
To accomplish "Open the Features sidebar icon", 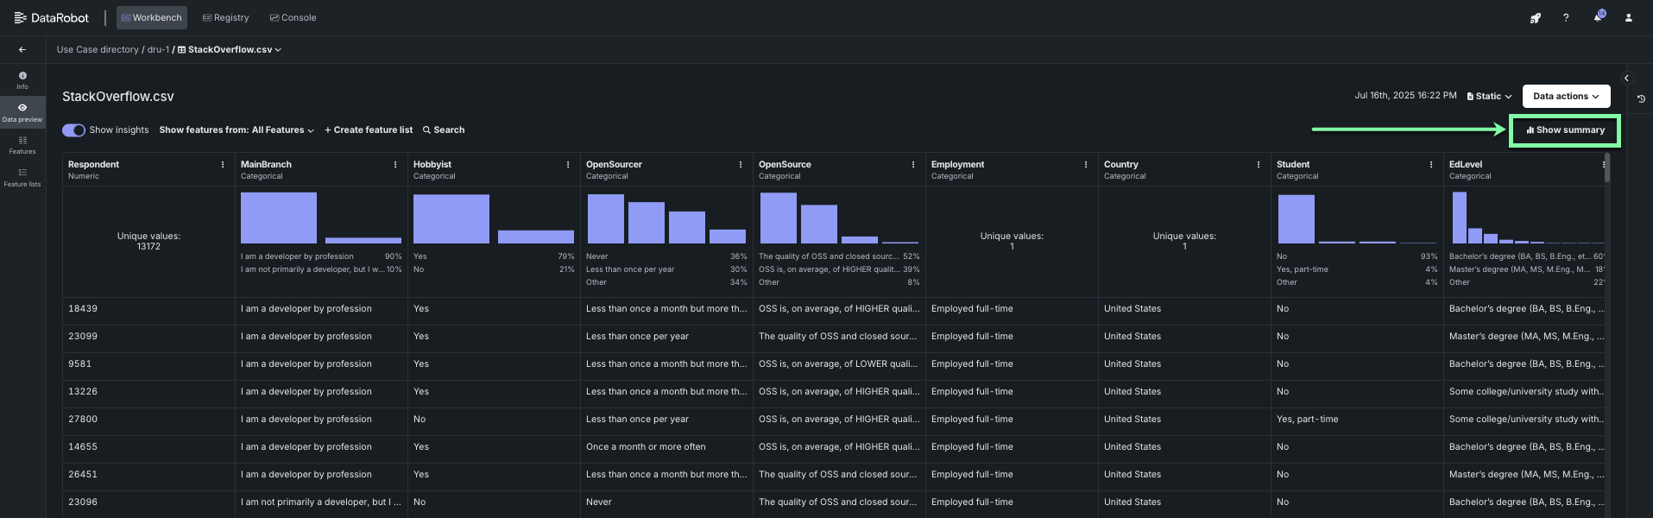I will point(22,145).
